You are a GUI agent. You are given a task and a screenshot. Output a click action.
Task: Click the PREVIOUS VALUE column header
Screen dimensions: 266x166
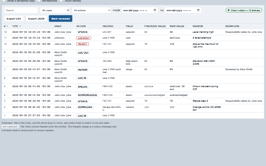pos(155,26)
